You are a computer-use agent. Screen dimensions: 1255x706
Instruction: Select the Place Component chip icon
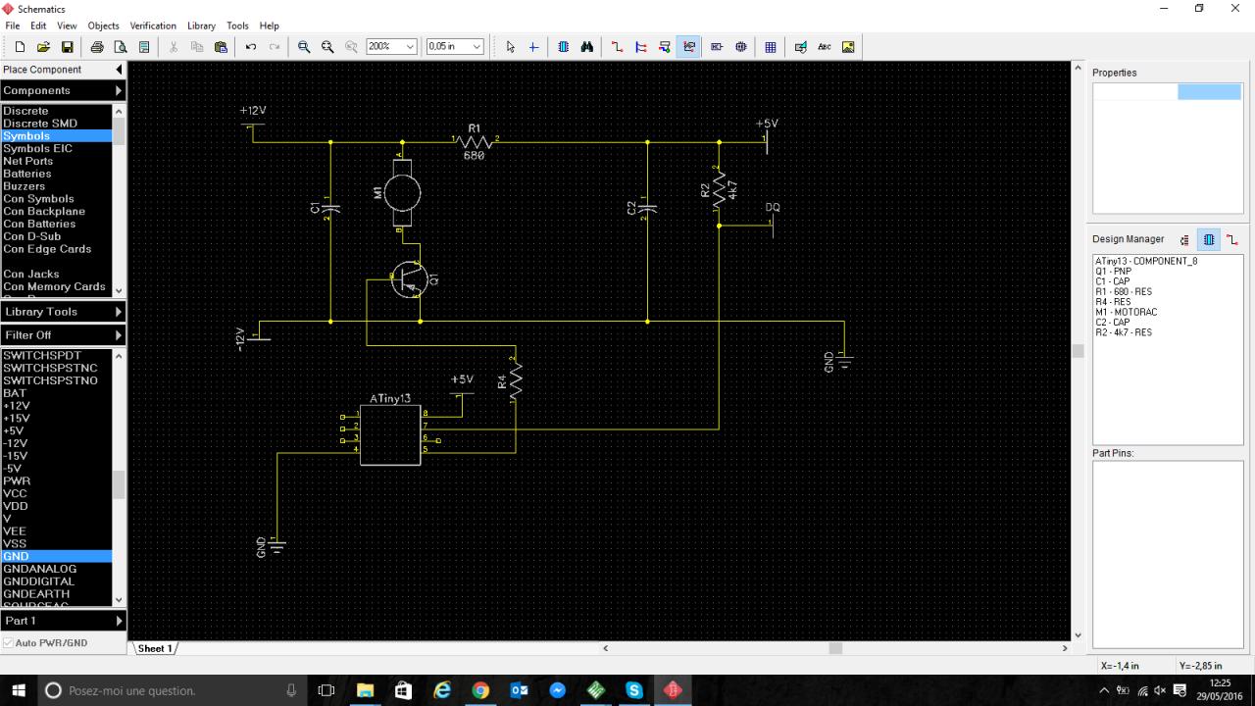pos(564,47)
